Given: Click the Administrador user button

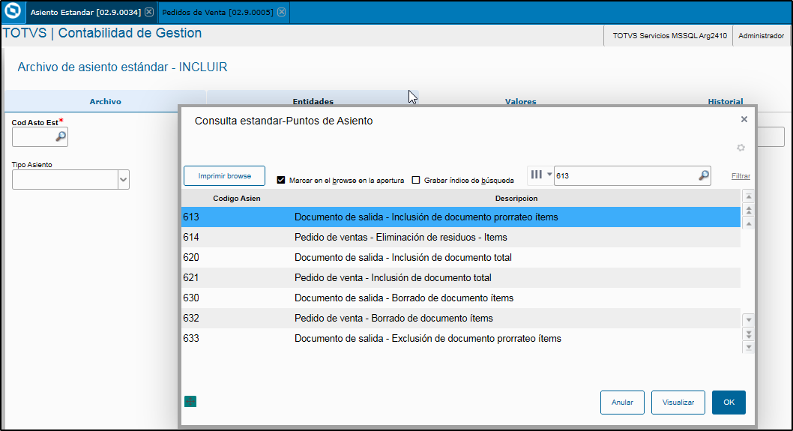Looking at the screenshot, I should click(x=761, y=36).
